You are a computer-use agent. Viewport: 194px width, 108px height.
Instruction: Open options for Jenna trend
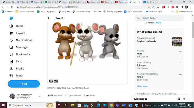tap(181, 75)
